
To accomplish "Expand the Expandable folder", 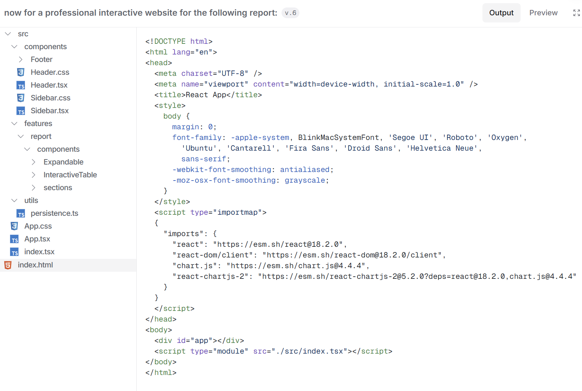I will tap(34, 162).
